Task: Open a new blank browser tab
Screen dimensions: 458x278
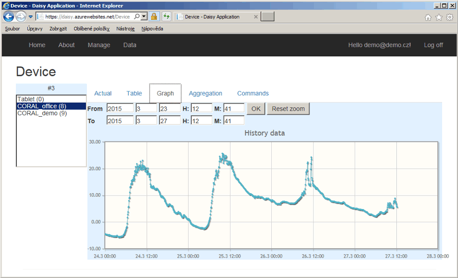Action: pos(268,17)
